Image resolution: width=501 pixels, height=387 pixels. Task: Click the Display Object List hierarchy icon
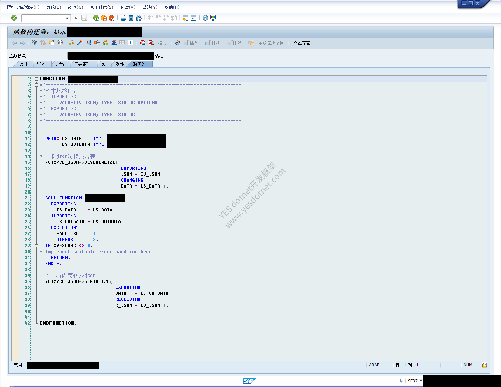pos(105,43)
